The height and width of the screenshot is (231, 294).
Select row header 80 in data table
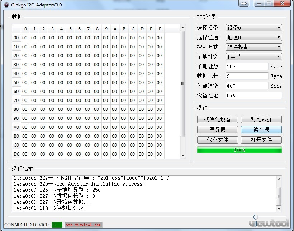pyautogui.click(x=16, y=109)
